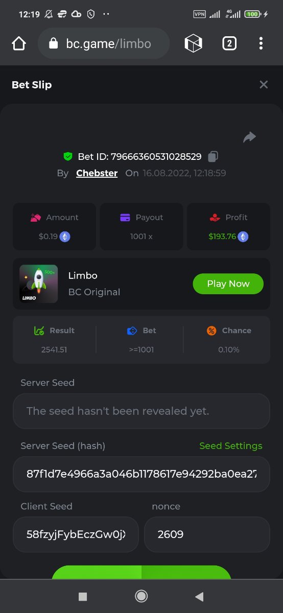Tap the Android home circle button

[141, 596]
